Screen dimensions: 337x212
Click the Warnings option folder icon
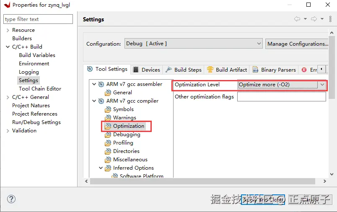tap(108, 118)
